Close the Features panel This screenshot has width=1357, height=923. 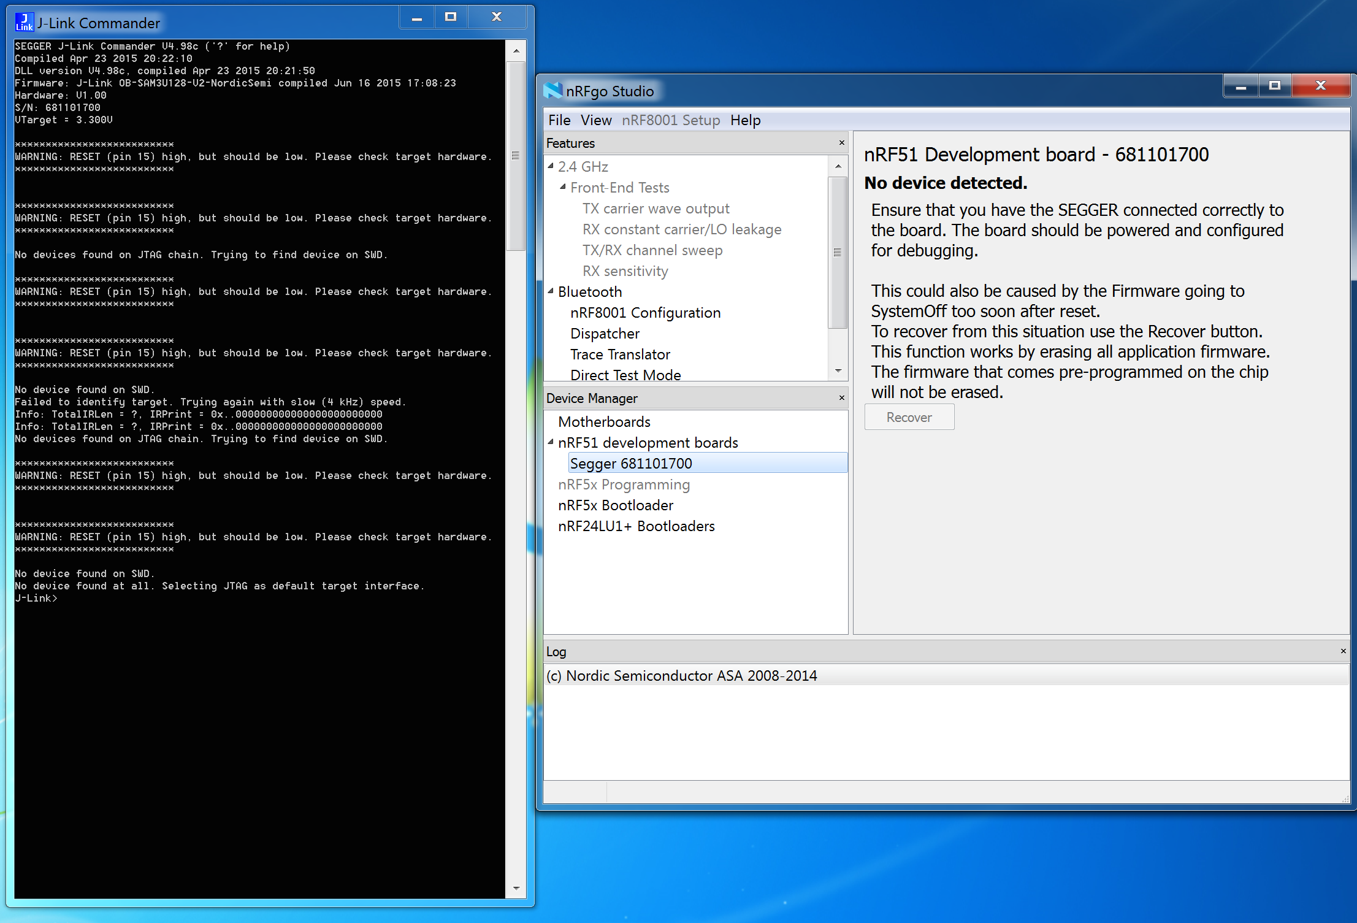coord(841,143)
